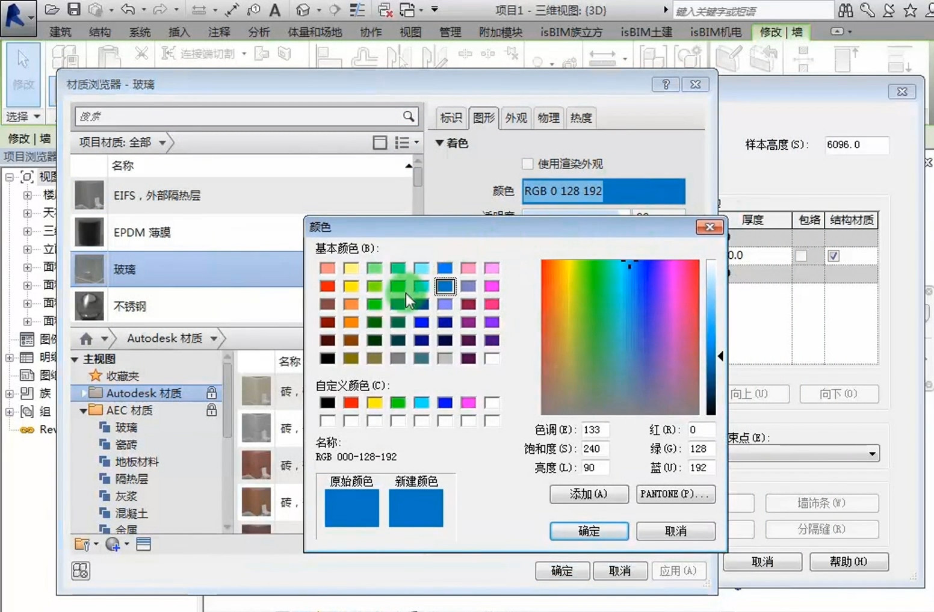
Task: Switch to the 标识 tab
Action: pyautogui.click(x=451, y=118)
